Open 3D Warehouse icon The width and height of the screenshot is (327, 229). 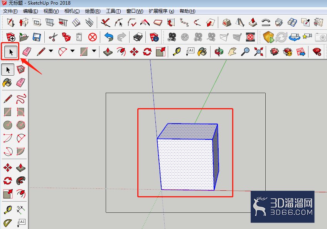pos(275,52)
